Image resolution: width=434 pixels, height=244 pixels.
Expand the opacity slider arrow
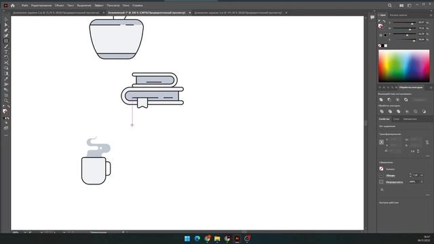422,182
